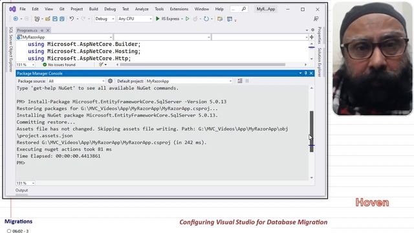Open the Edit menu

click(35, 9)
